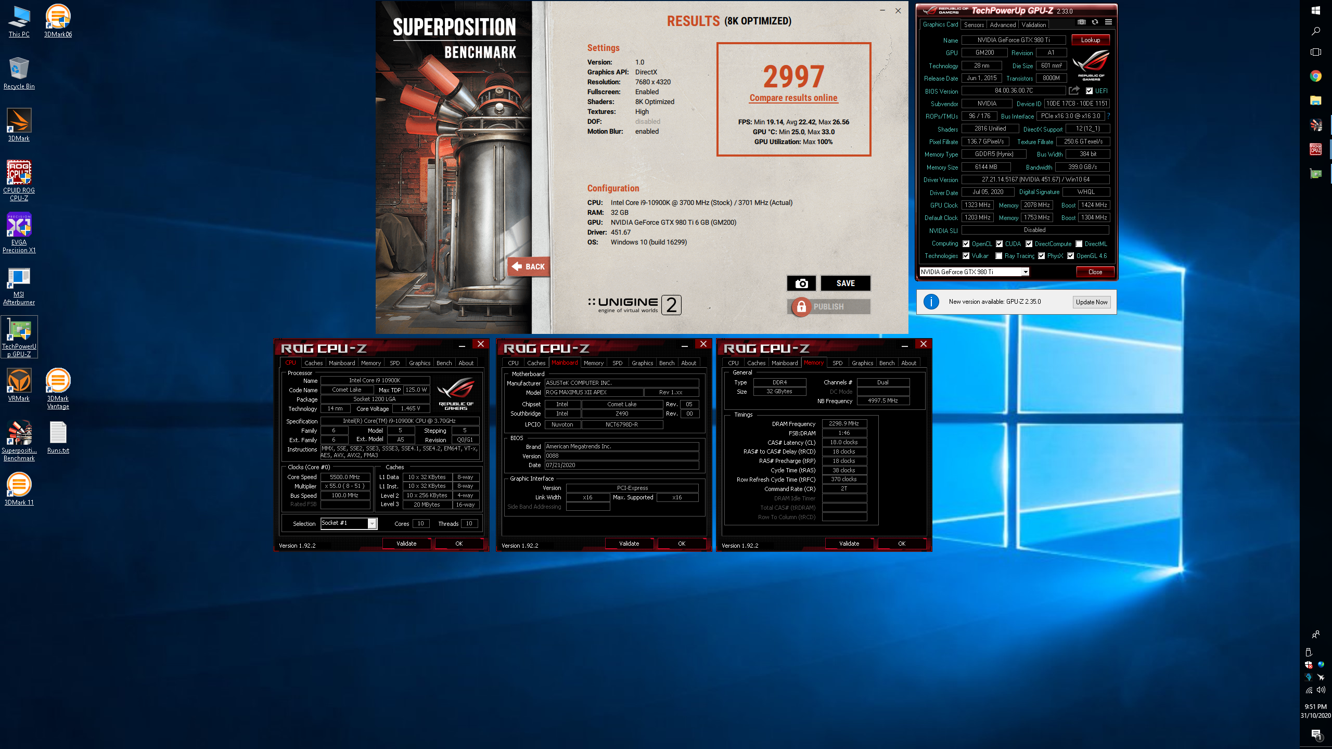Click the Bus Interface question mark help icon

pos(1108,116)
